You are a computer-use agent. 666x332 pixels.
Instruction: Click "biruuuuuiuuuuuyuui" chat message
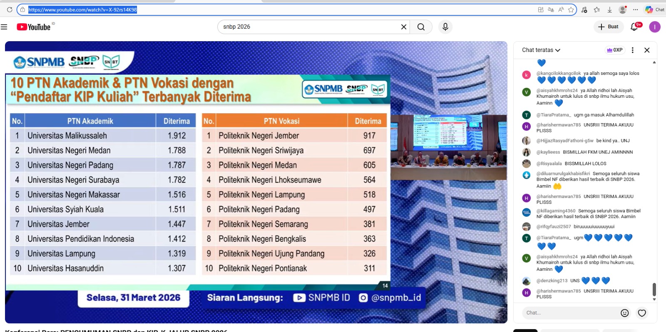click(594, 227)
